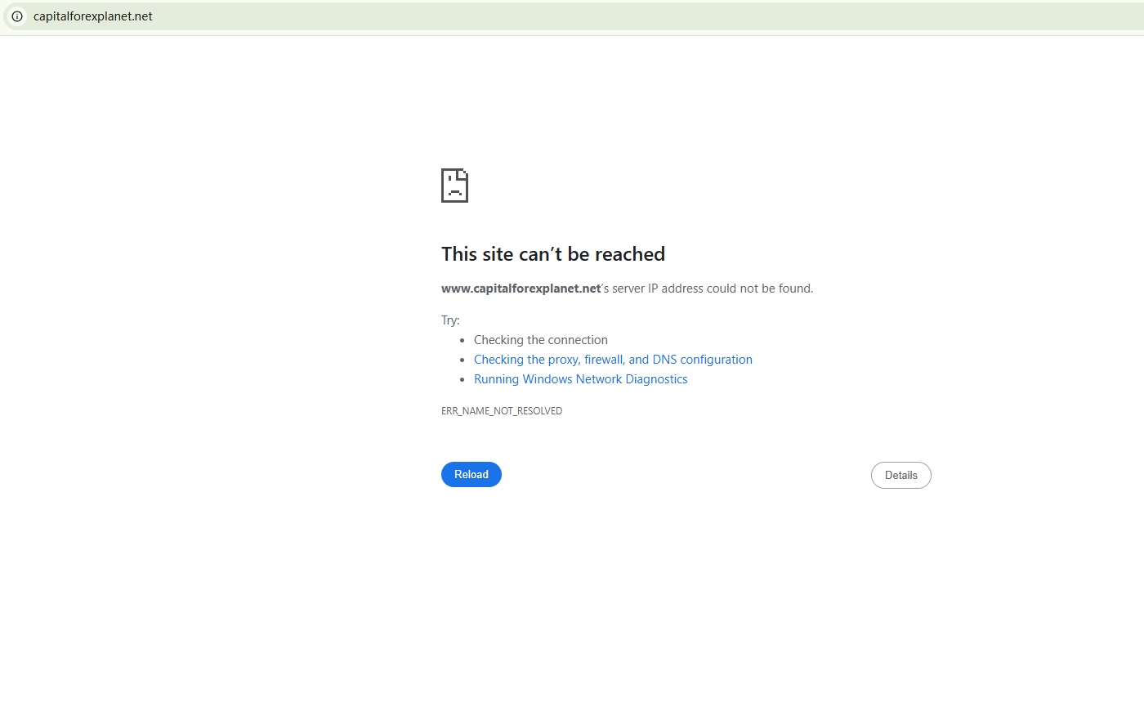Click the bold www.capitalforexplanet.net domain text
The height and width of the screenshot is (707, 1144).
click(521, 289)
